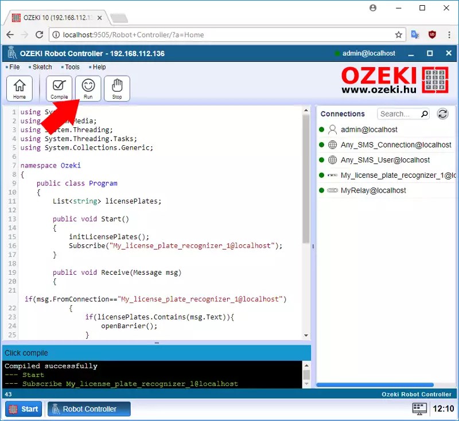Click the Home toolbar button
This screenshot has width=459, height=421.
coord(20,88)
